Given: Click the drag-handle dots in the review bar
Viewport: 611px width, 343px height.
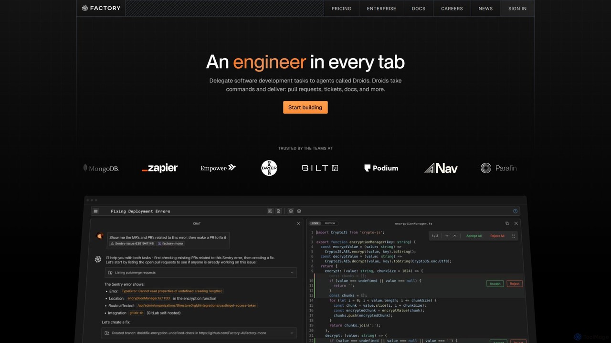Looking at the screenshot, I should [514, 236].
